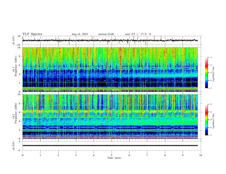Click time axis tick label "4"
Viewport: 226px width, 174px height.
coord(94,155)
